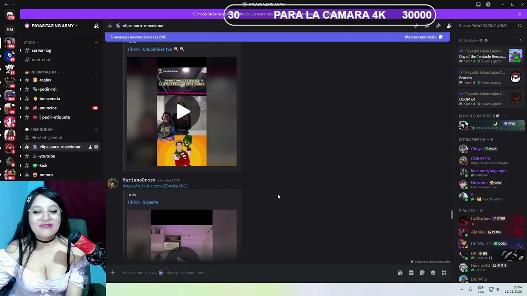Expand the Actividad panel chevron

click(x=520, y=40)
